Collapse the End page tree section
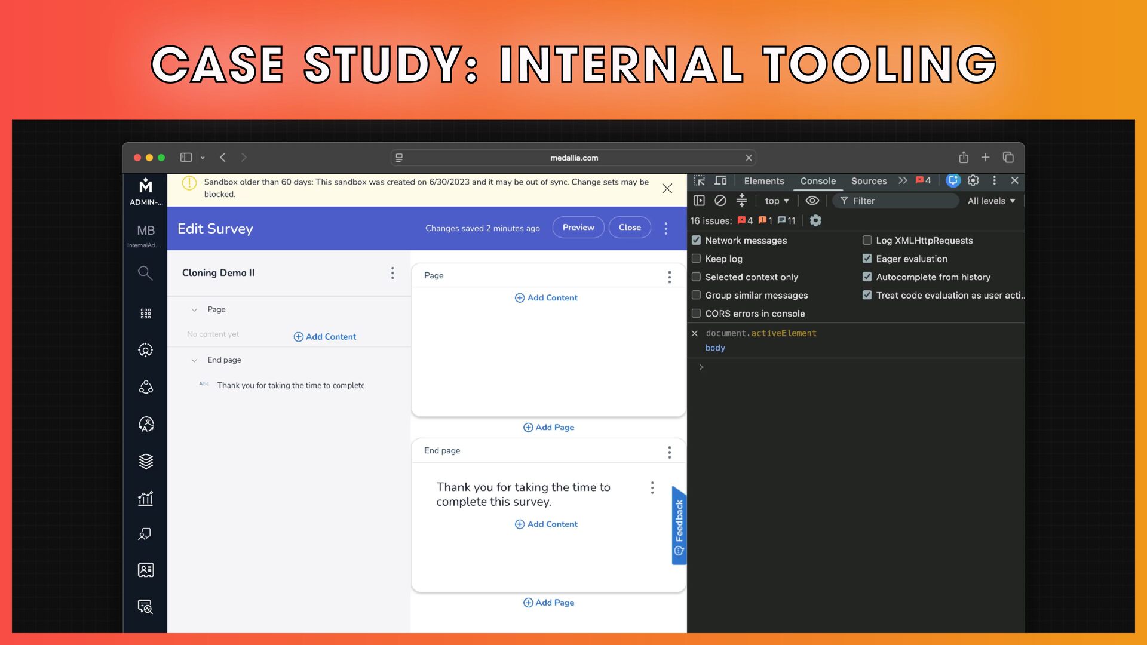 point(194,360)
